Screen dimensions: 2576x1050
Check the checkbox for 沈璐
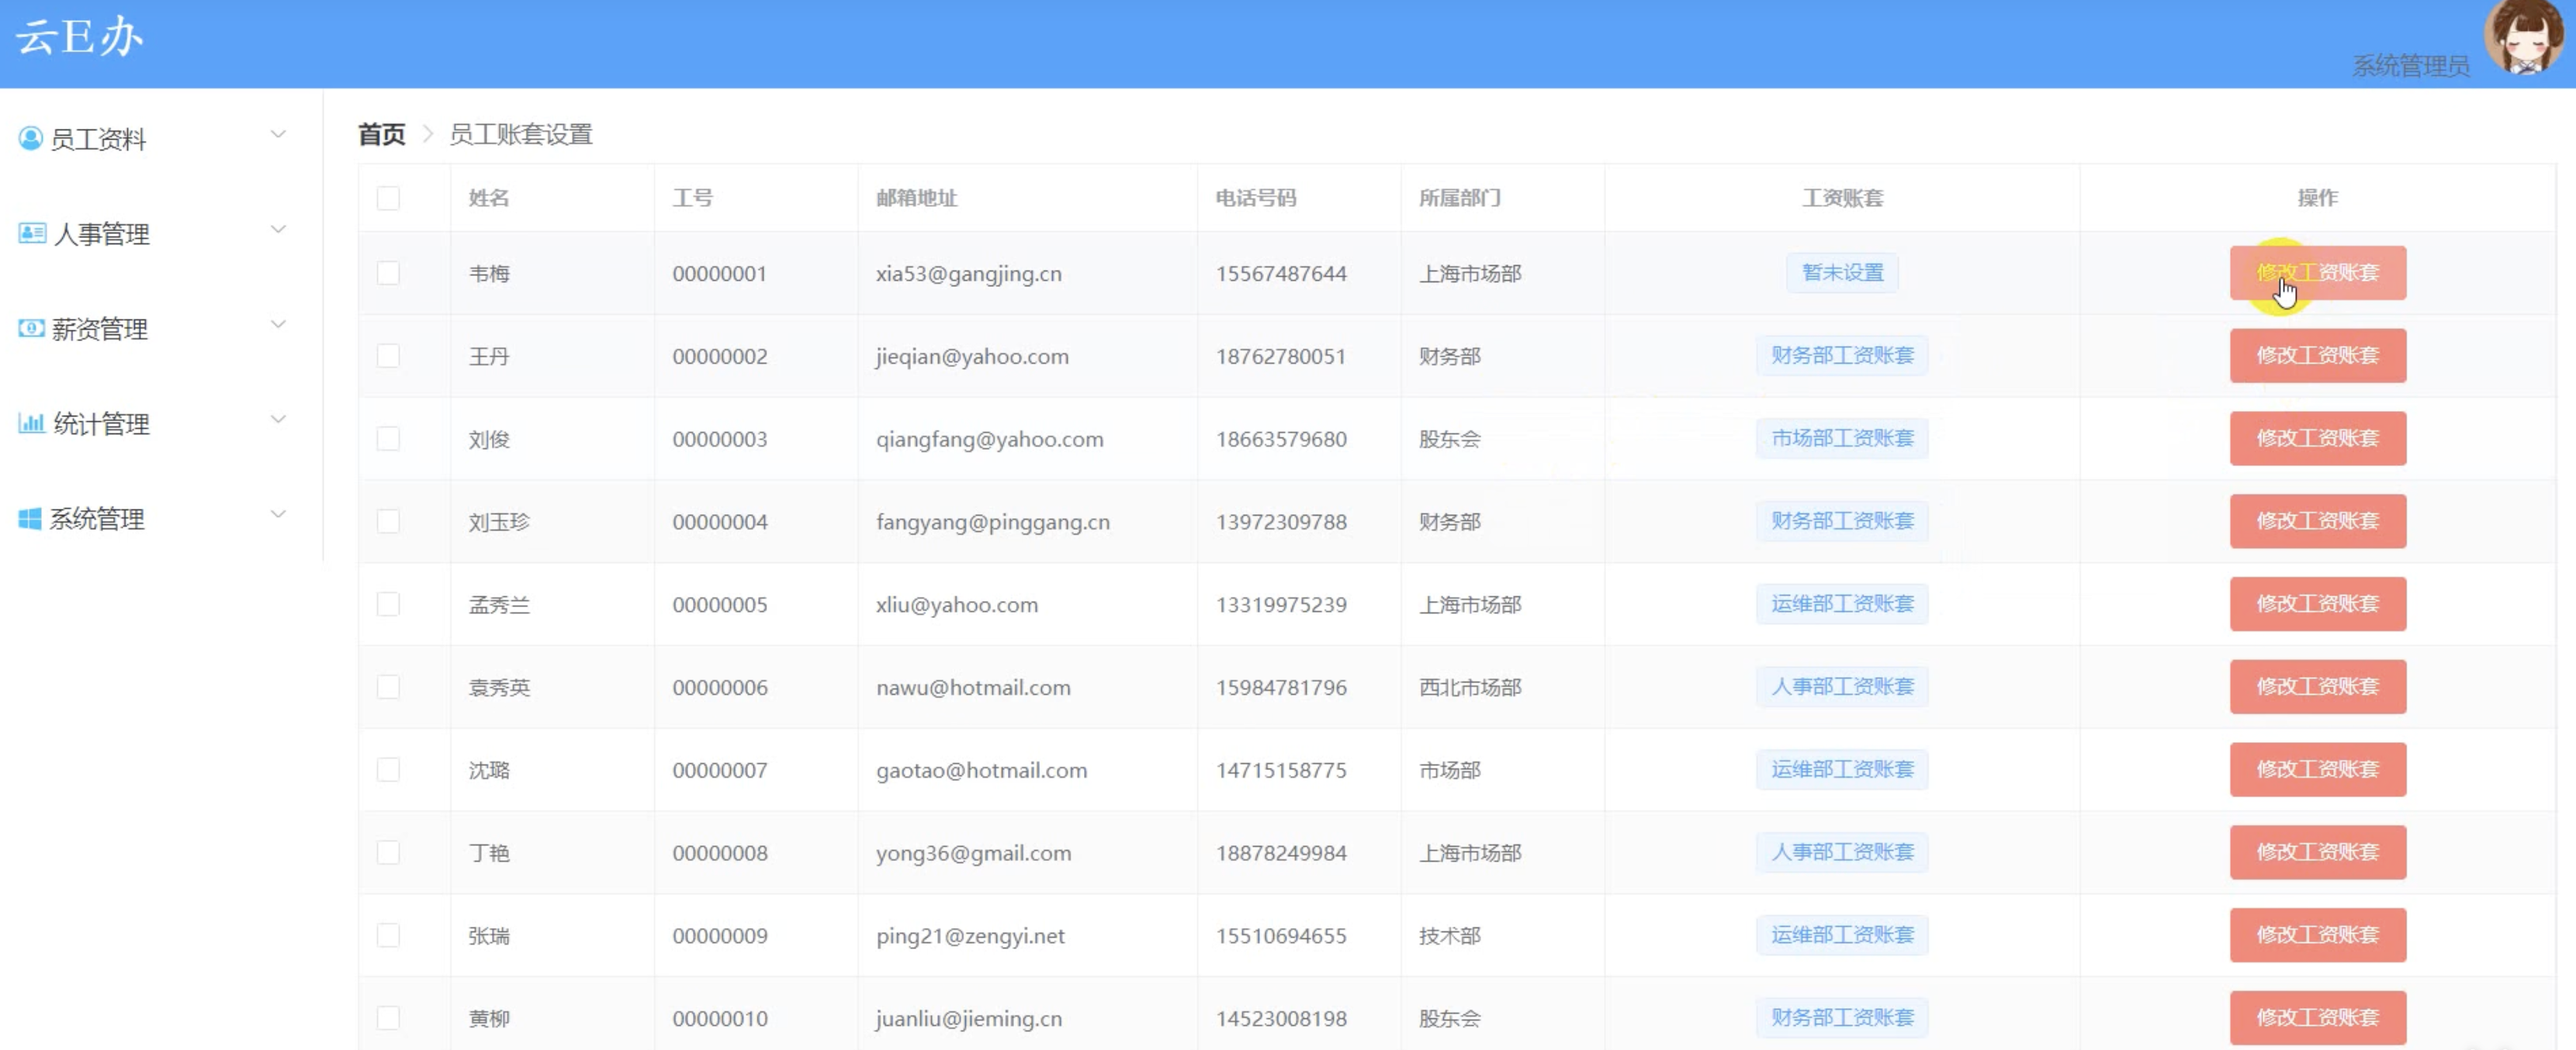coord(388,769)
